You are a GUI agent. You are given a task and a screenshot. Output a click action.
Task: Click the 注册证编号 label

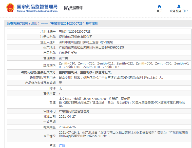[48, 32]
